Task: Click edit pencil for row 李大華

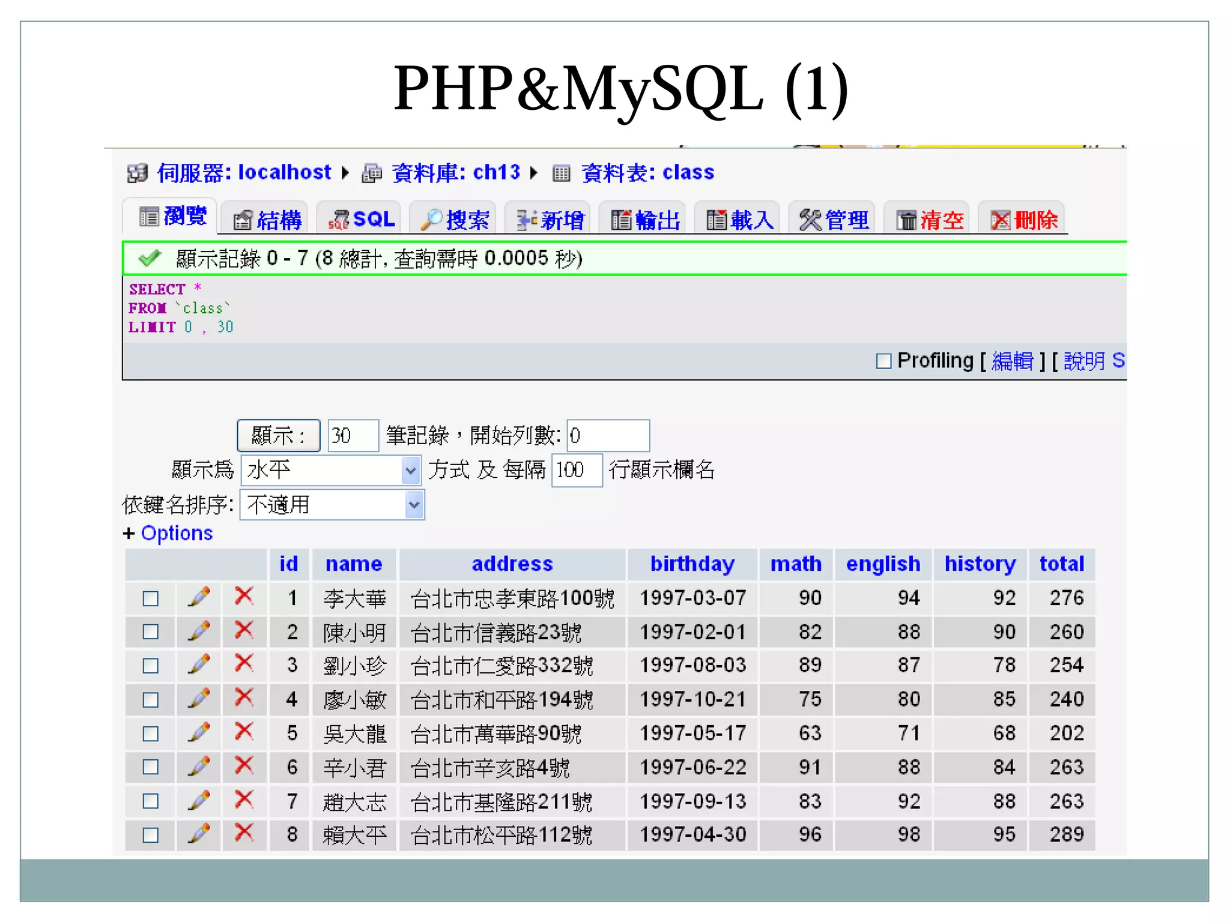Action: pos(199,597)
